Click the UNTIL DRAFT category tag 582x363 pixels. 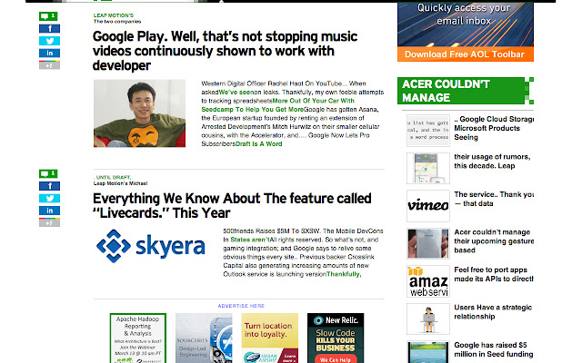pyautogui.click(x=113, y=178)
